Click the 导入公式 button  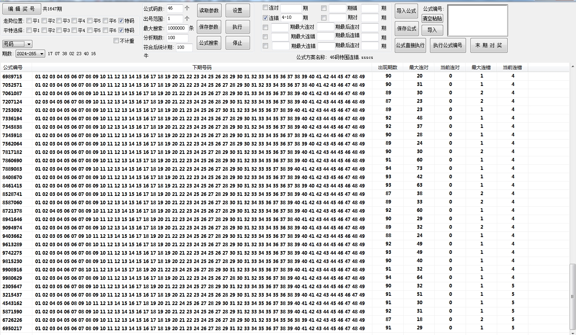(x=406, y=11)
